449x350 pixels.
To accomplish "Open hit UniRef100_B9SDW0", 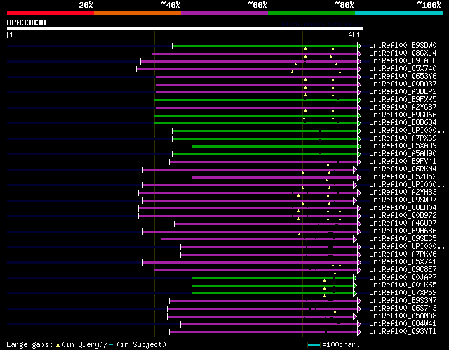I will (403, 45).
